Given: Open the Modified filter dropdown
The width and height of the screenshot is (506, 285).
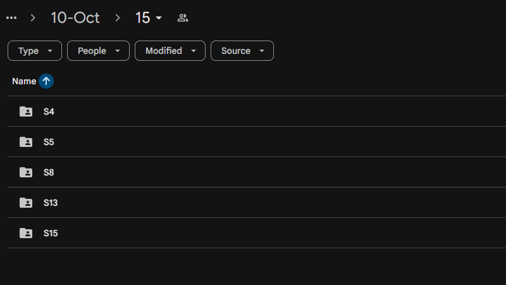Looking at the screenshot, I should pos(170,51).
